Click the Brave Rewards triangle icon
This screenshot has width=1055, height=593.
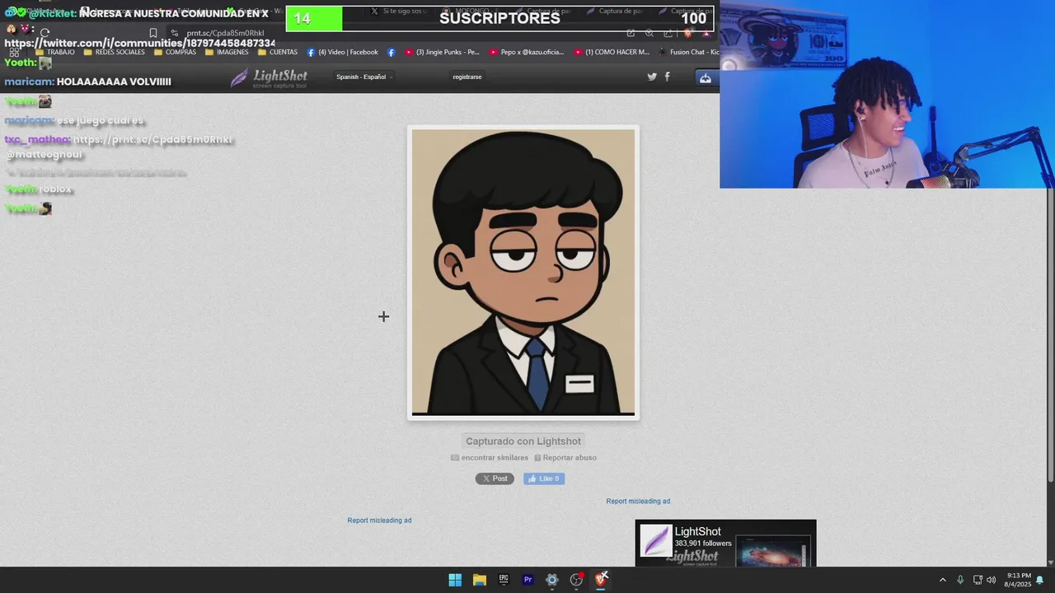pos(706,33)
